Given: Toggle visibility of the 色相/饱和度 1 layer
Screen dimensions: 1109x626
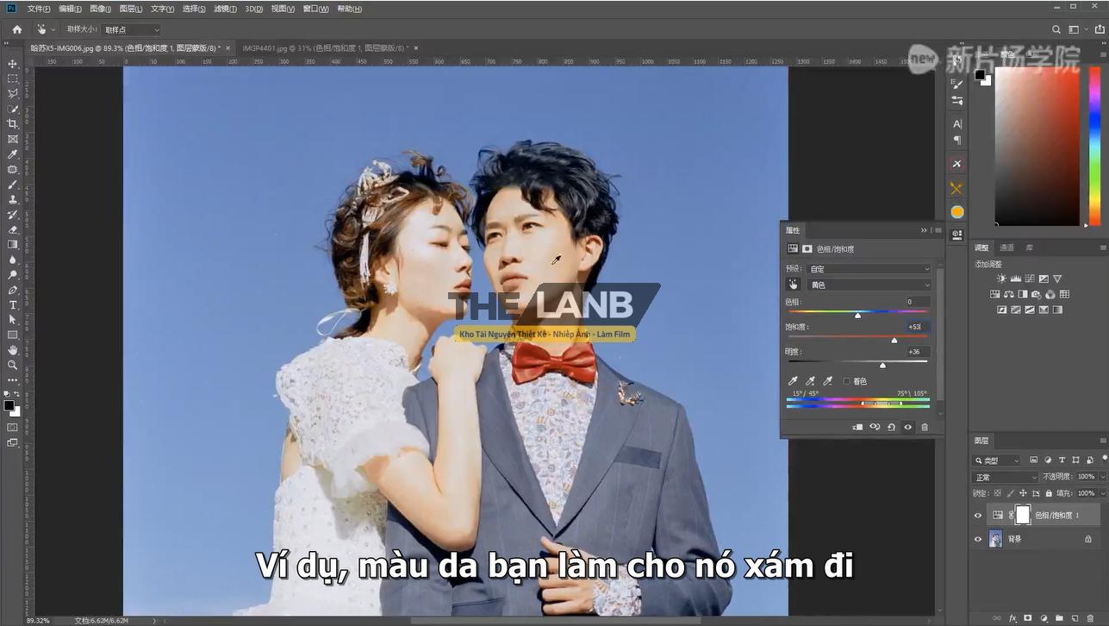Looking at the screenshot, I should click(978, 515).
